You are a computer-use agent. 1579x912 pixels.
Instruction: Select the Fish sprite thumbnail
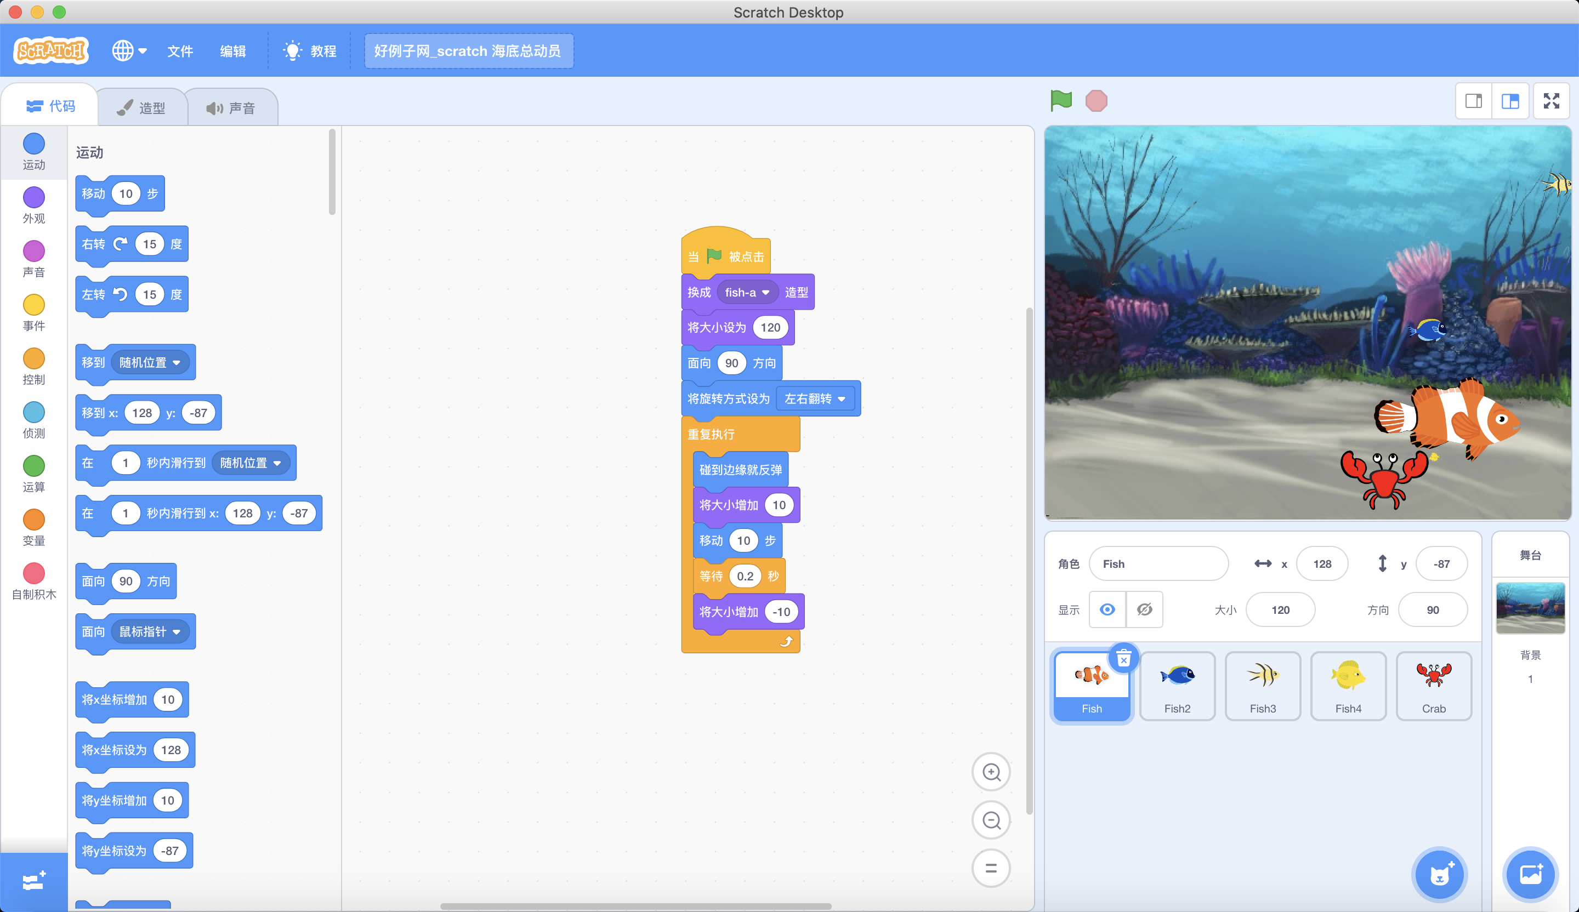click(1092, 686)
